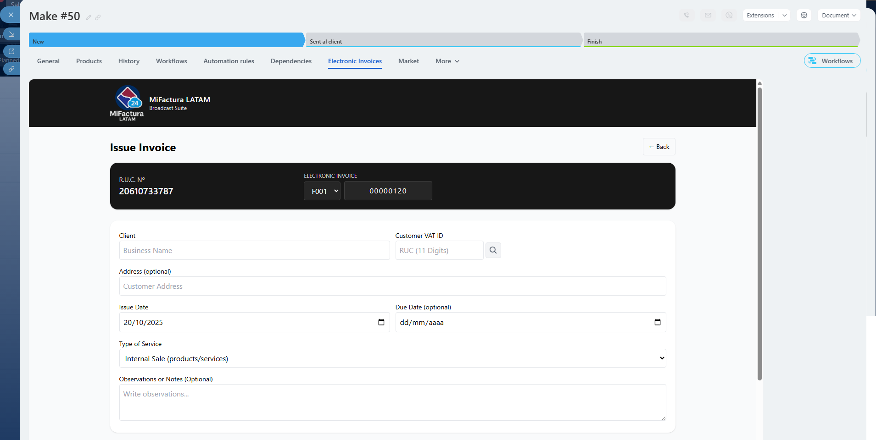The width and height of the screenshot is (876, 440).
Task: Click the Workflows button with blue icon
Action: click(x=831, y=61)
